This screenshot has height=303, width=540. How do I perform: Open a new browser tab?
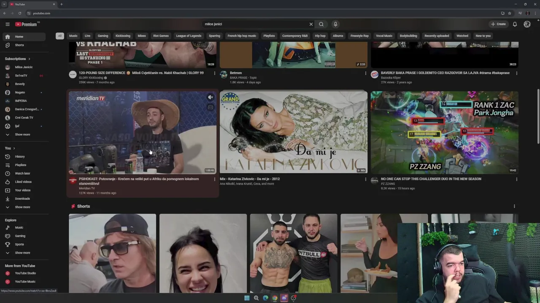(x=62, y=4)
